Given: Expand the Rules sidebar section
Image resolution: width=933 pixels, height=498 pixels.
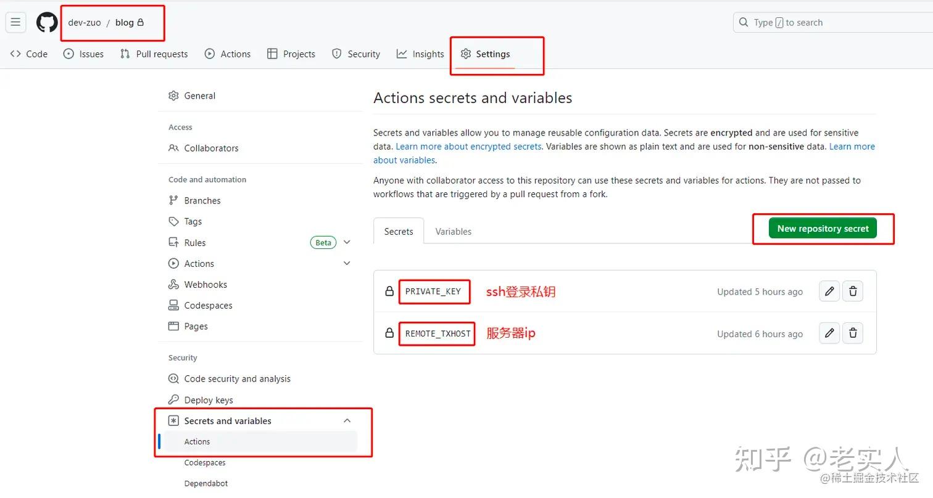Looking at the screenshot, I should tap(347, 242).
